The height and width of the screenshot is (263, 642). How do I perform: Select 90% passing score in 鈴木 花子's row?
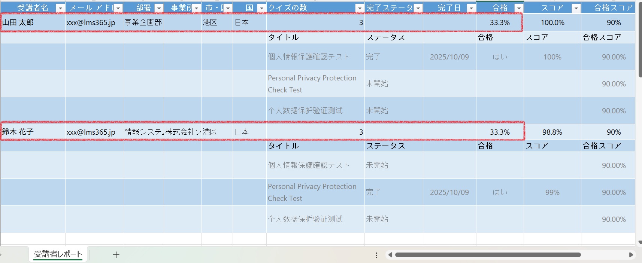point(608,132)
